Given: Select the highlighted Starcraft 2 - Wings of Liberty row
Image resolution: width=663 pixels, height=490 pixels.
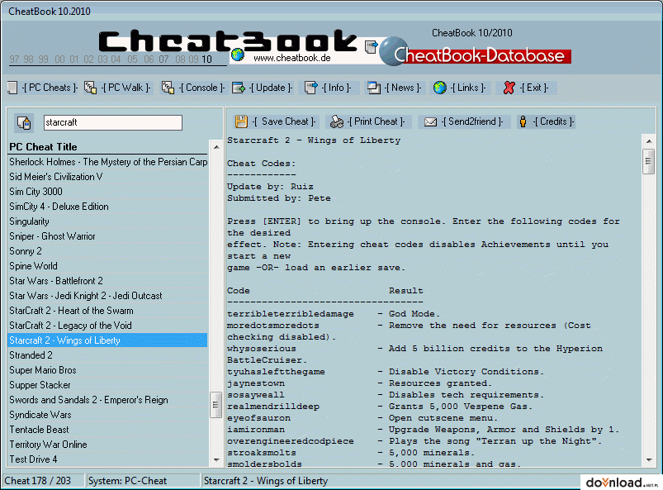Looking at the screenshot, I should (108, 340).
